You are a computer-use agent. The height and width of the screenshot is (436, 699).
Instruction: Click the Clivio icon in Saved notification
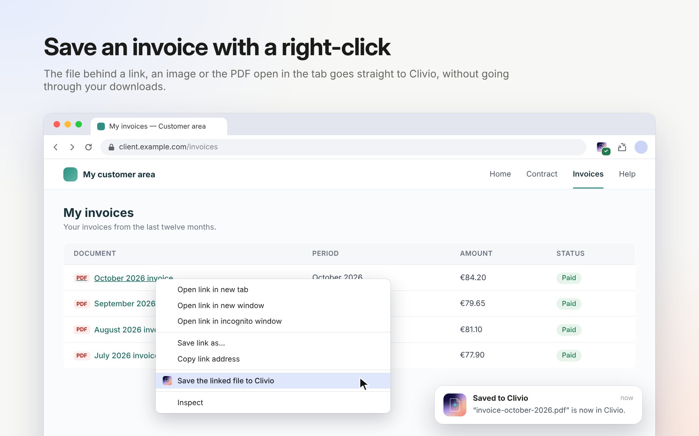pos(455,405)
